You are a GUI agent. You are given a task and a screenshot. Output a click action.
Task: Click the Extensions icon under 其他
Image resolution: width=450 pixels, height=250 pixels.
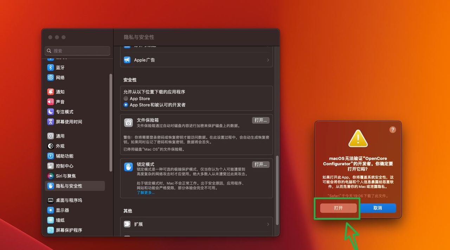coord(127,224)
